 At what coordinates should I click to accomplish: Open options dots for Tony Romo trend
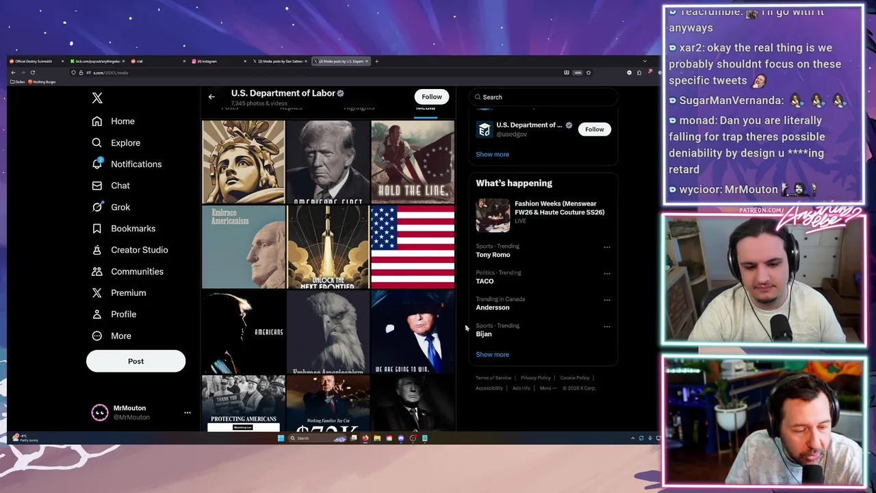pos(607,247)
